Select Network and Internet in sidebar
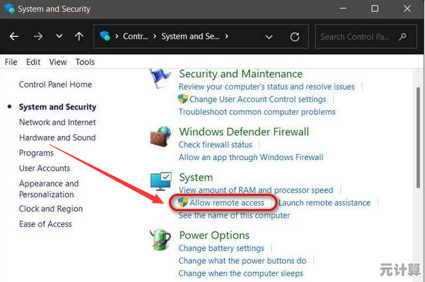Viewport: 425px width, 282px height. coord(57,122)
